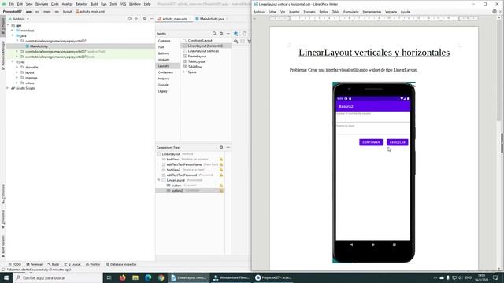This screenshot has height=283, width=504.
Task: Select the Widgets palette category
Action: tap(164, 60)
